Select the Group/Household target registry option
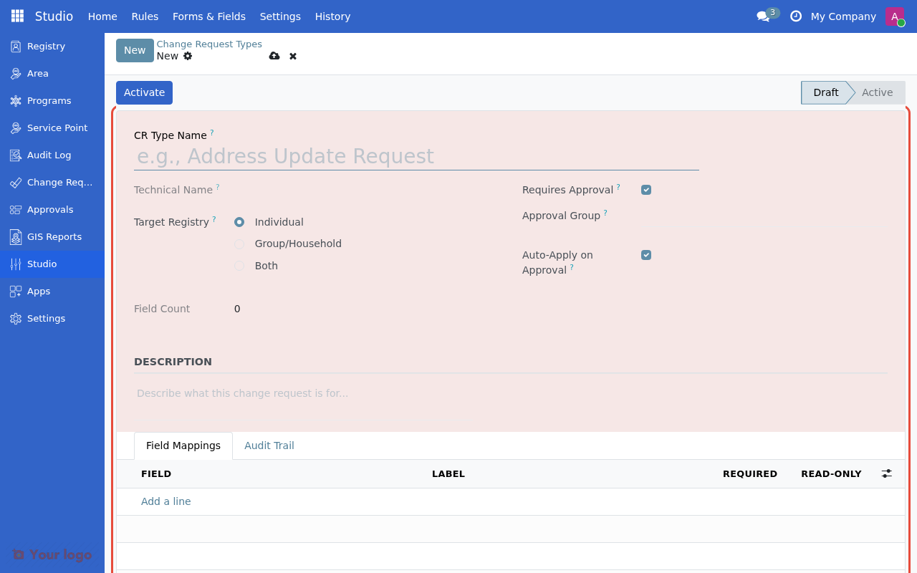Image resolution: width=917 pixels, height=573 pixels. pos(239,244)
